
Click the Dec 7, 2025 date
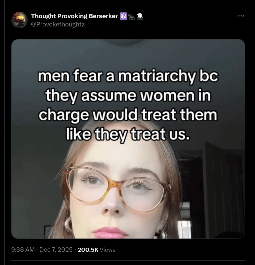[x=56, y=250]
